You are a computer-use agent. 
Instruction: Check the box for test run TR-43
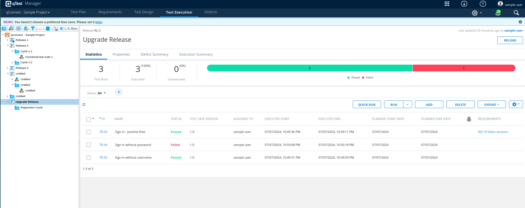[89, 132]
